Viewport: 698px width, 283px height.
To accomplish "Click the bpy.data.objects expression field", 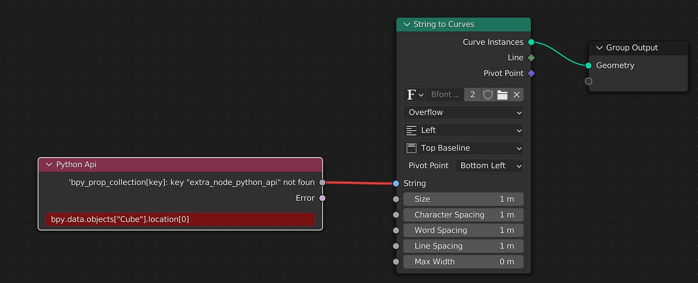I will click(x=180, y=219).
